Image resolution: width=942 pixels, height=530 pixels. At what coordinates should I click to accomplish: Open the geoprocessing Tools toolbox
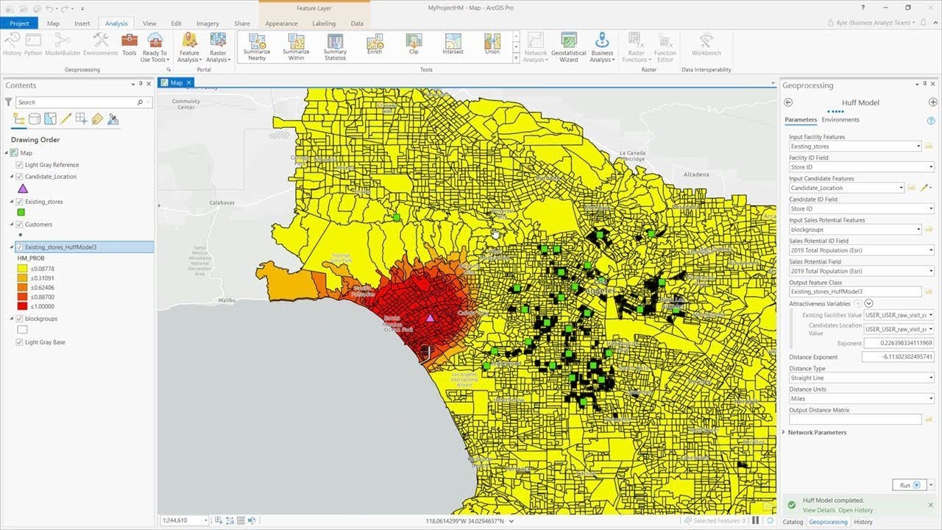pyautogui.click(x=130, y=44)
